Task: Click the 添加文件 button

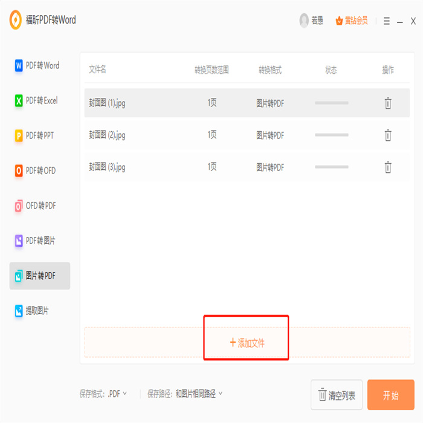Action: coord(247,343)
